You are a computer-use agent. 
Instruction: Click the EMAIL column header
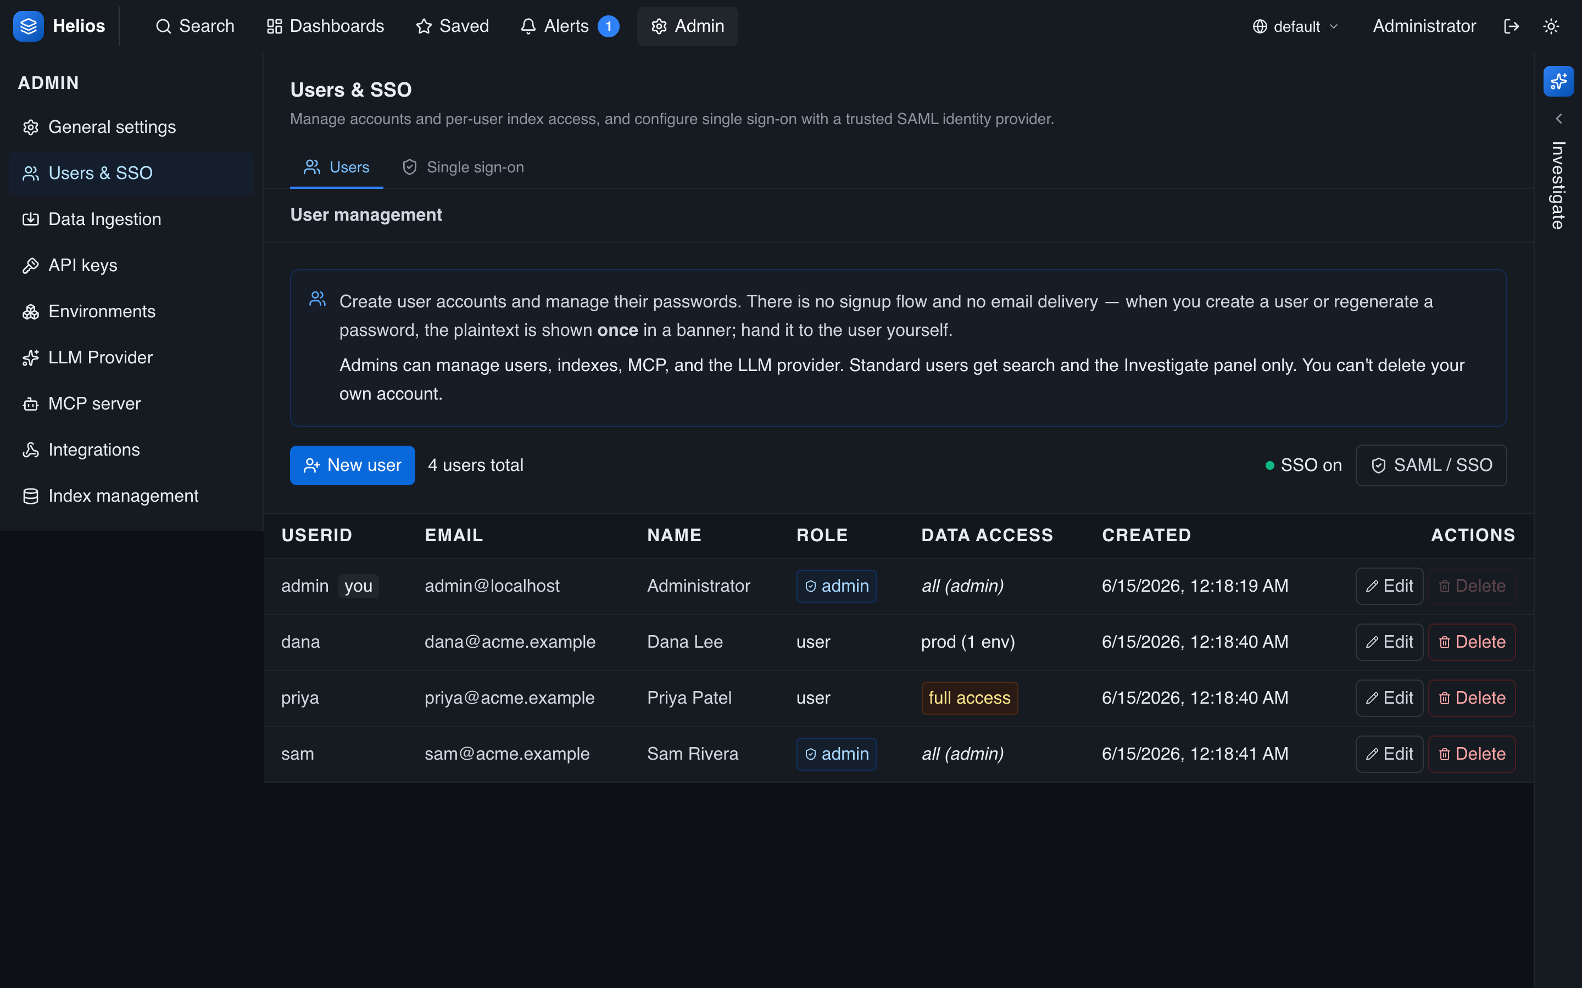click(x=454, y=535)
